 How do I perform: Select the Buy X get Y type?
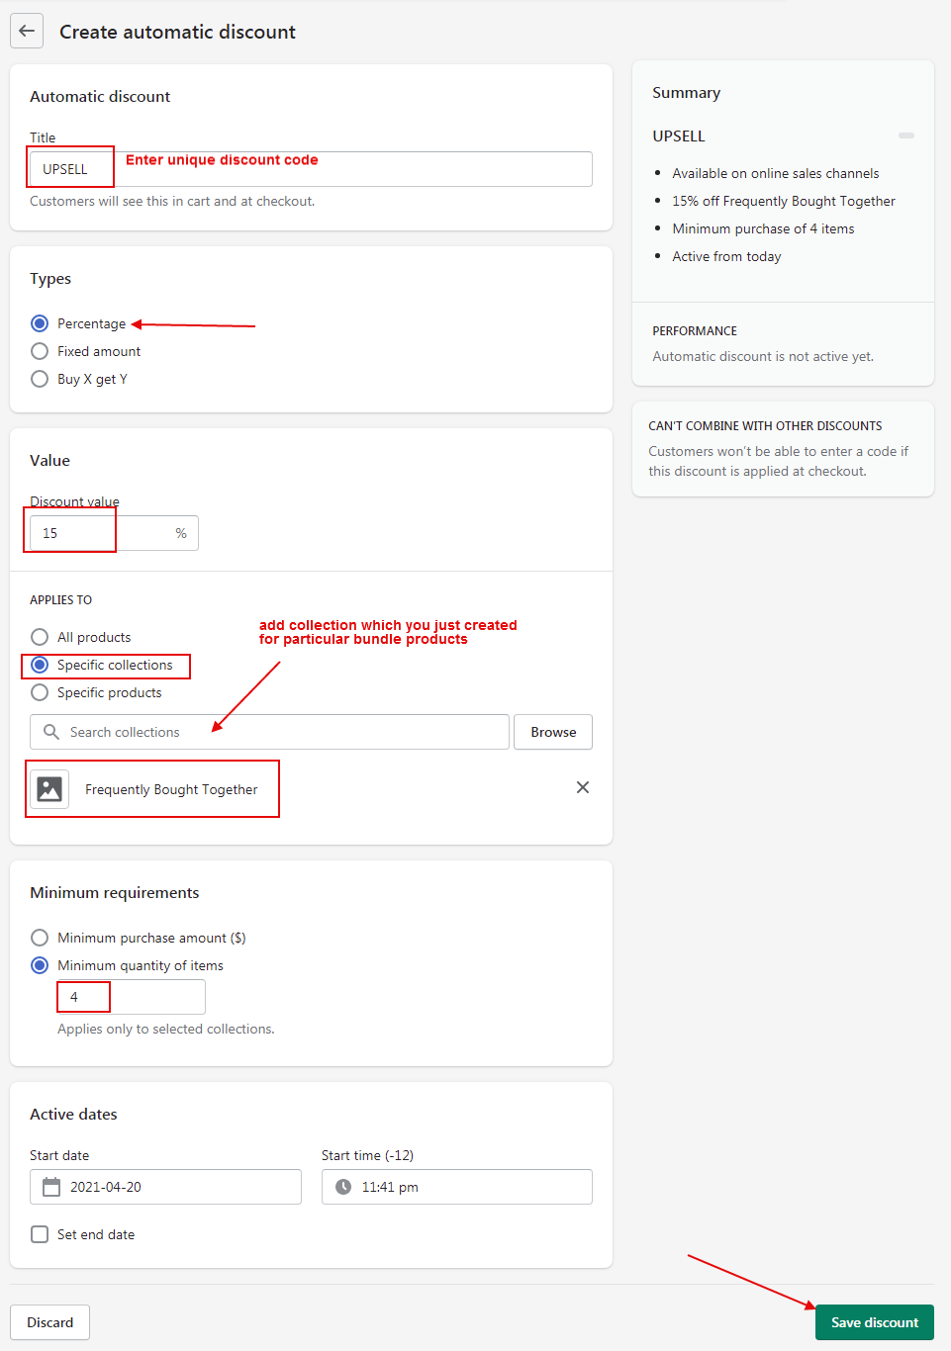click(40, 379)
